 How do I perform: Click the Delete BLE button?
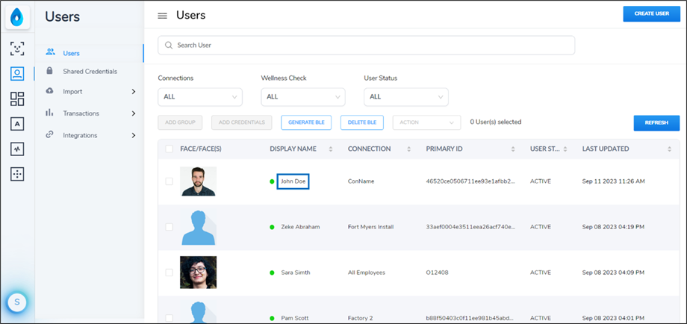point(362,122)
